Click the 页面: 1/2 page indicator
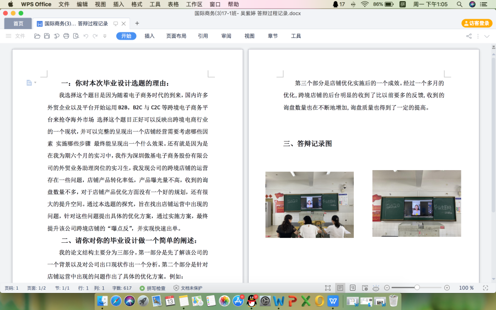The width and height of the screenshot is (496, 310). 36,288
